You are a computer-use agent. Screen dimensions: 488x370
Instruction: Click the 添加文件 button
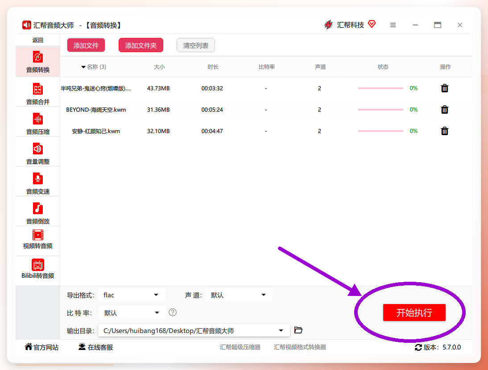coord(86,45)
